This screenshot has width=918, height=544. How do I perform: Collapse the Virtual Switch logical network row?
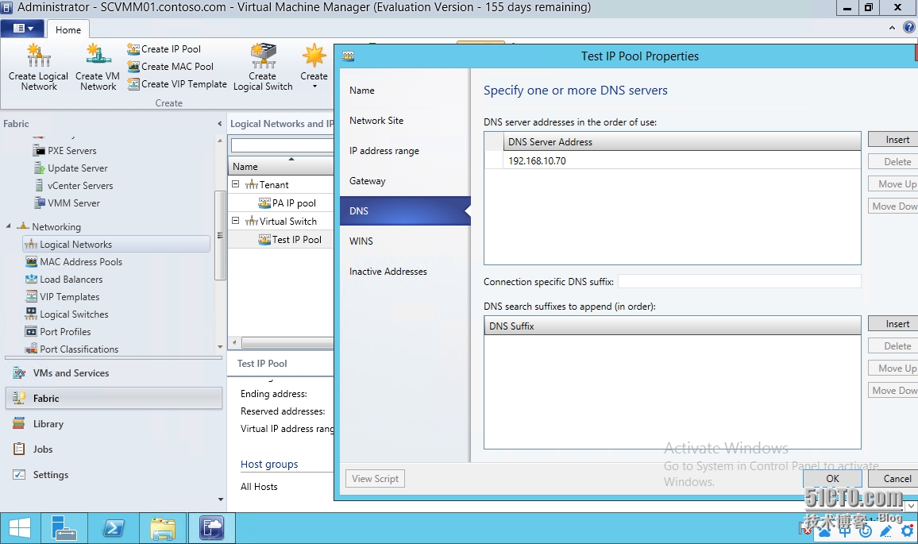click(x=235, y=221)
